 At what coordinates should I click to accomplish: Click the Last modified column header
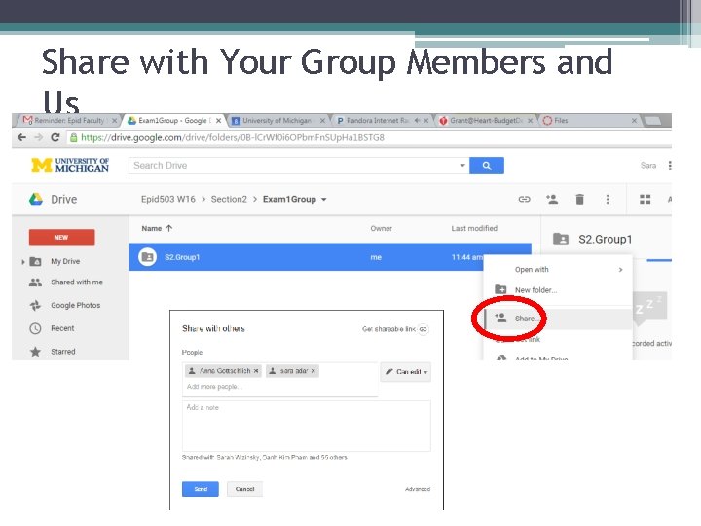coord(474,228)
